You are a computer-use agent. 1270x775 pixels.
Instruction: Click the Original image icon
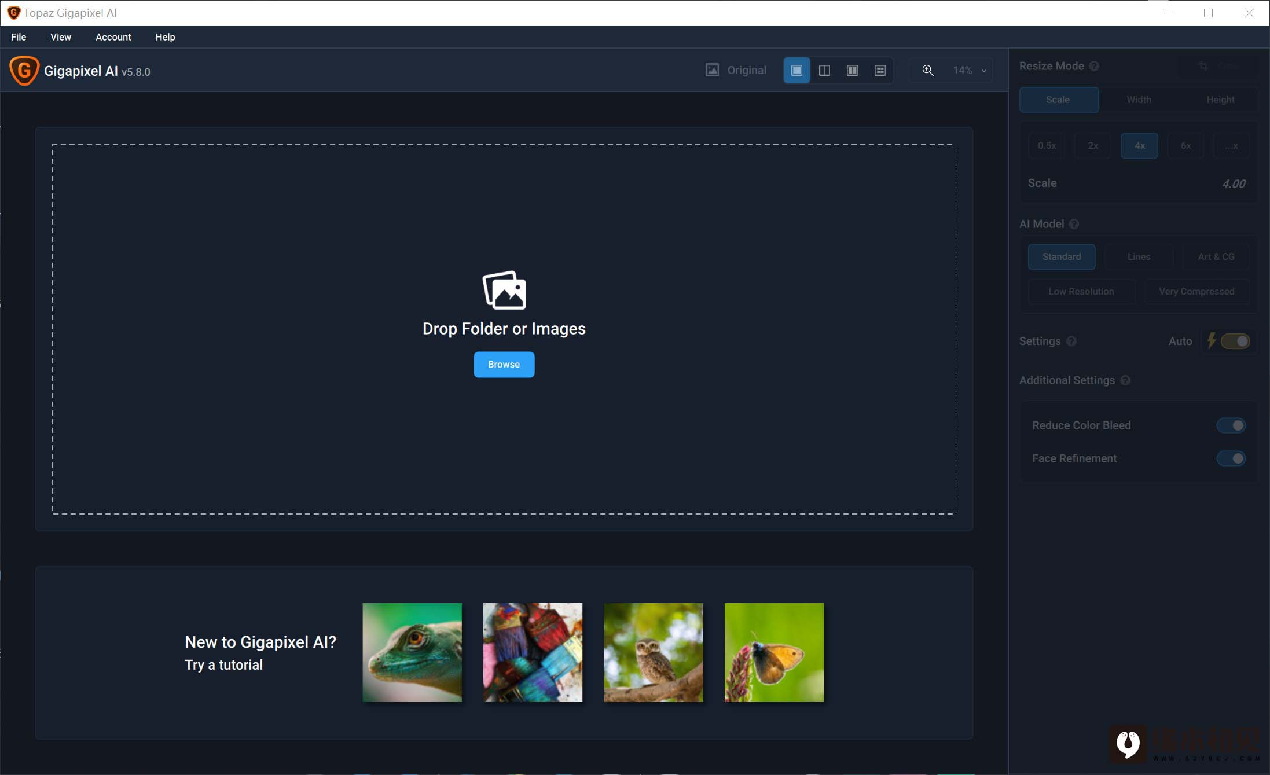712,70
